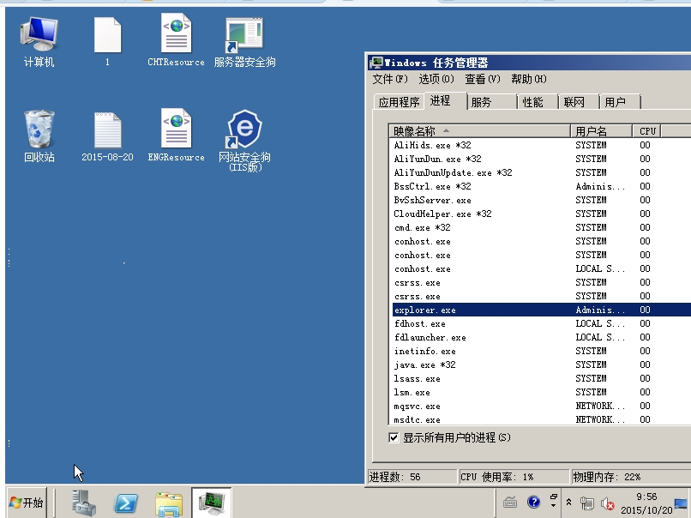Toggle 显示所有用户的进程 checkbox
Screen dimensions: 691x518
coord(394,437)
